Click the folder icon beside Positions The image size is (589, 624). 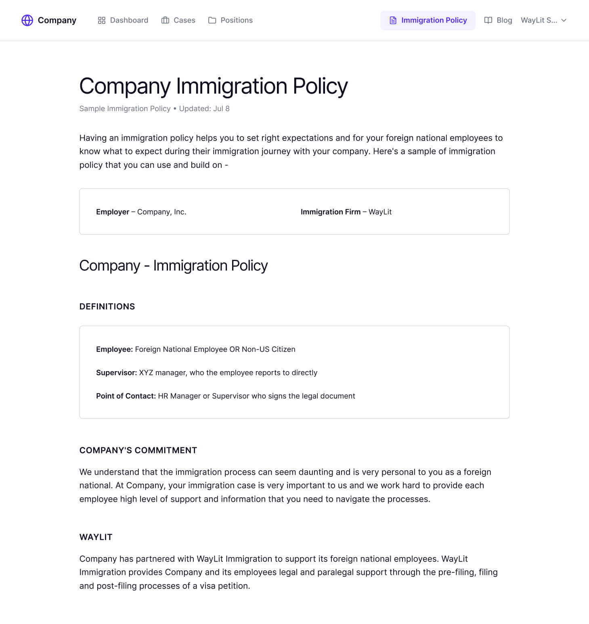click(212, 20)
